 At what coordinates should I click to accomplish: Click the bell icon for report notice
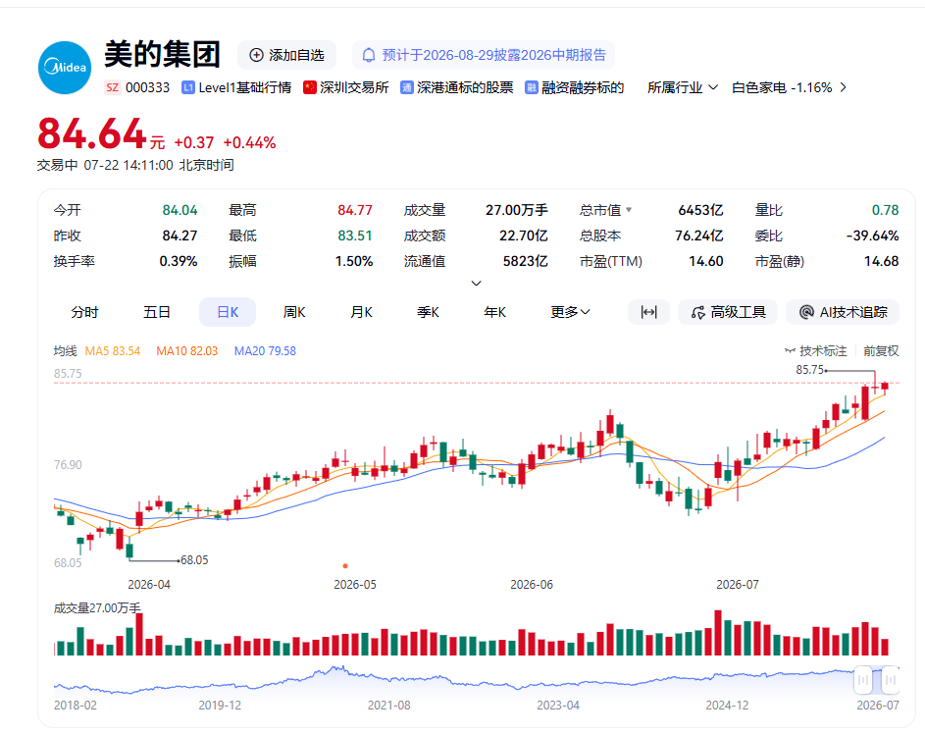point(369,55)
